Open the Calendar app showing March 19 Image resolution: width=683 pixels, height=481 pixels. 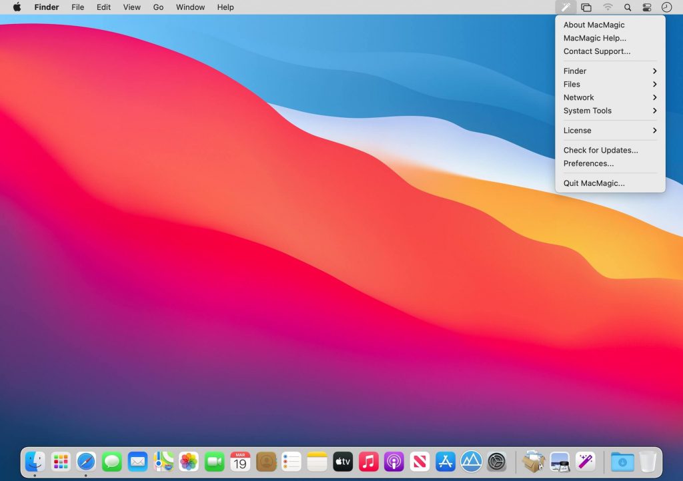coord(239,460)
